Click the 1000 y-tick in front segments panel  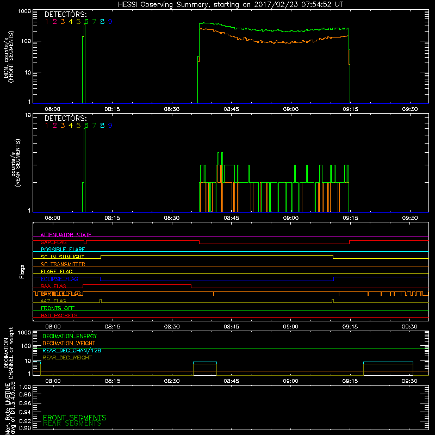click(x=24, y=11)
